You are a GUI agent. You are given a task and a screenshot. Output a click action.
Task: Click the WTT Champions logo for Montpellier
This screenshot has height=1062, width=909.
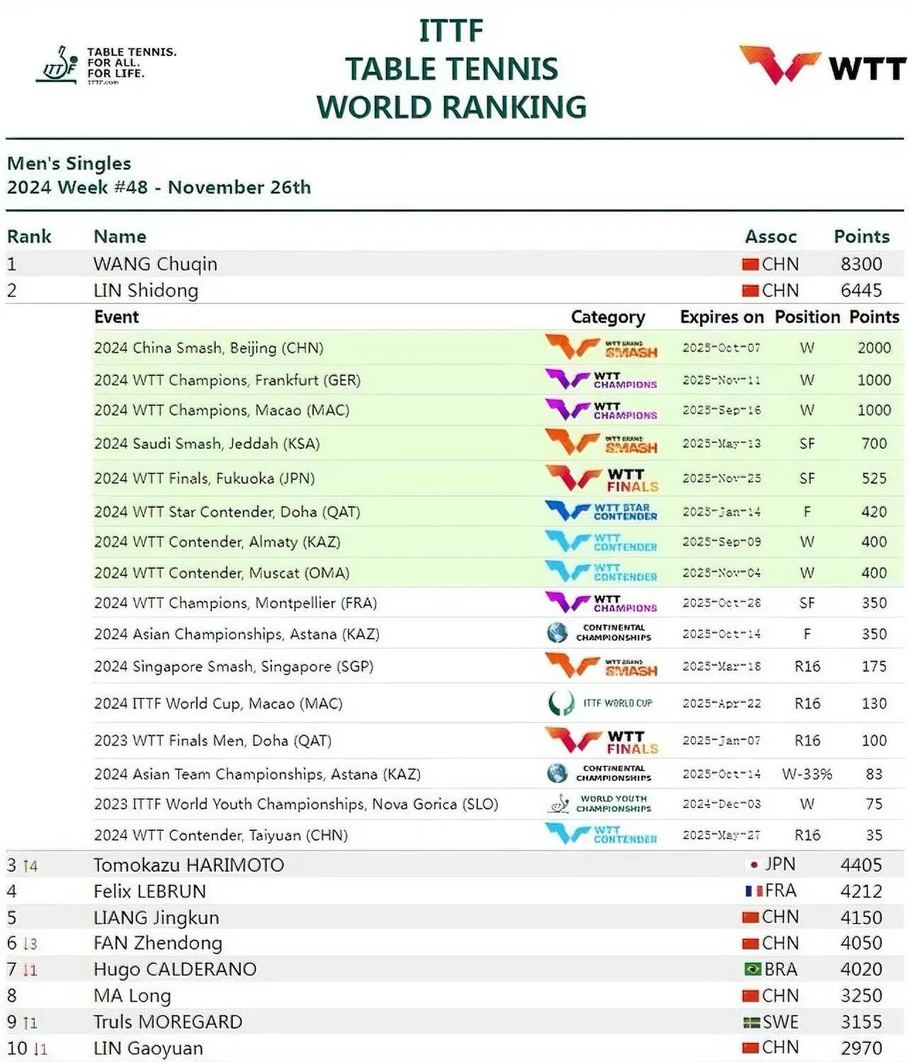pos(601,602)
